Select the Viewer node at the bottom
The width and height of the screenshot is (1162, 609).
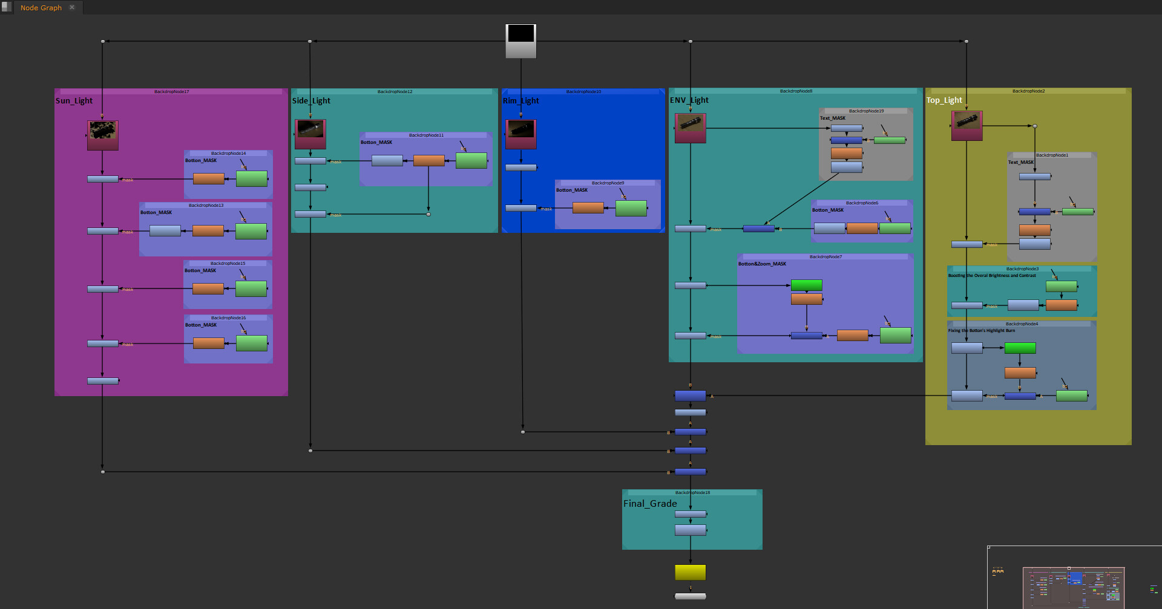click(x=690, y=596)
